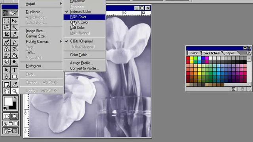Click the Jump to ImageReady icon
Screen dimensions: 253x142
11,131
